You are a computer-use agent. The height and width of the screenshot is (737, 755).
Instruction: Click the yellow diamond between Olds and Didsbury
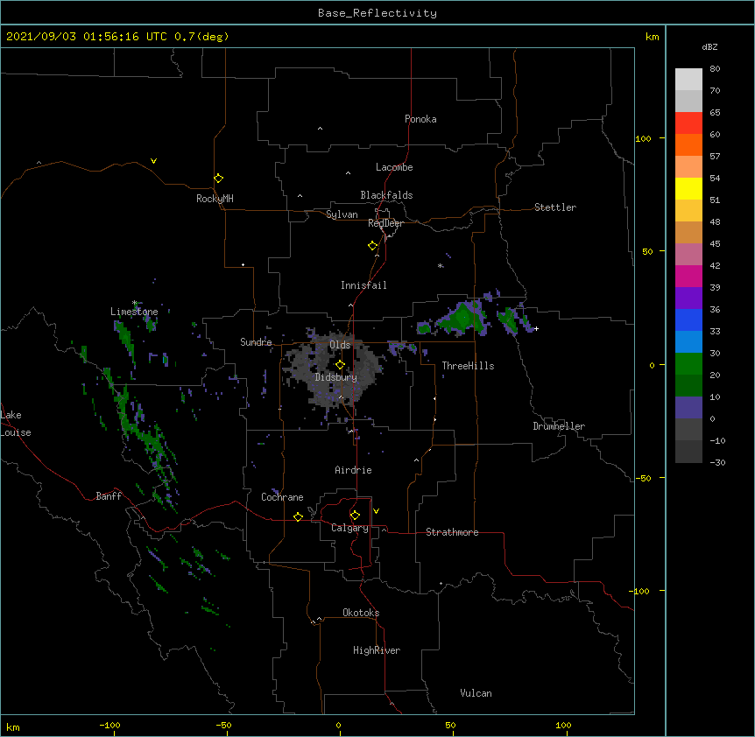pyautogui.click(x=340, y=364)
